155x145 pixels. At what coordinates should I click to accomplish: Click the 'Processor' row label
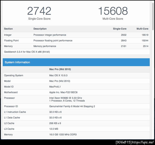[9, 98]
